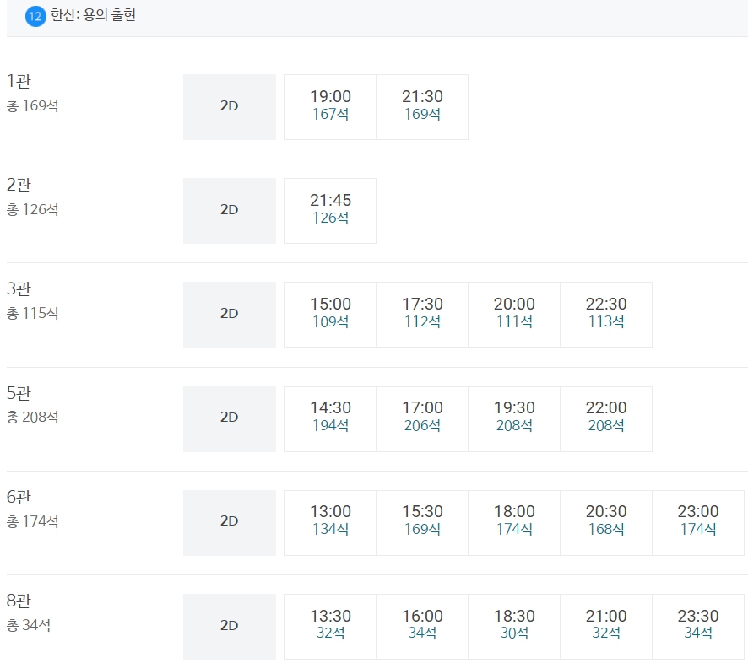Screen dimensions: 748x663
Task: Select the 18:00 showtime in 6관
Action: coord(514,523)
